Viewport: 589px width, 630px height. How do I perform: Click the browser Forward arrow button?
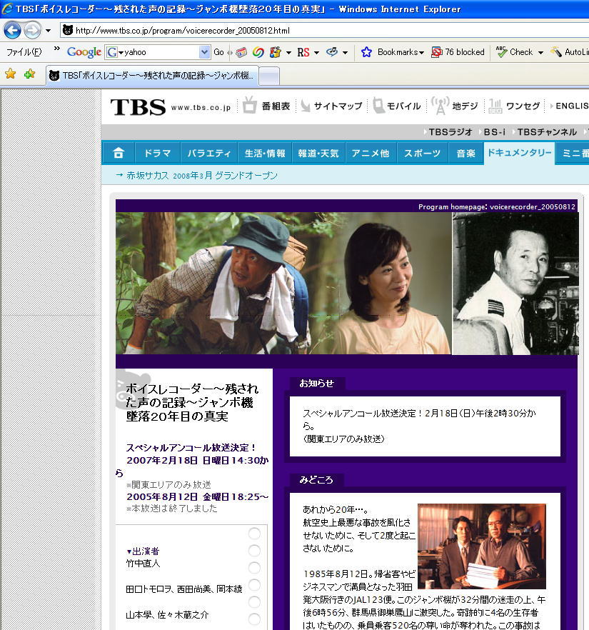(32, 30)
